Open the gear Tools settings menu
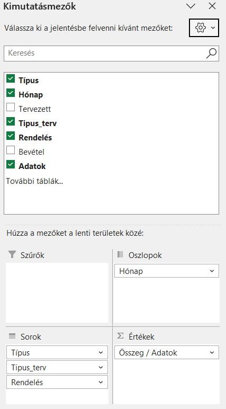This screenshot has height=409, width=226. point(205,28)
